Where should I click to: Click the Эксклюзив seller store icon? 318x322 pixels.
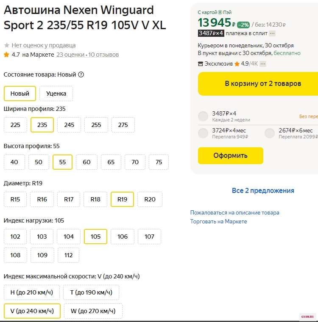point(201,64)
